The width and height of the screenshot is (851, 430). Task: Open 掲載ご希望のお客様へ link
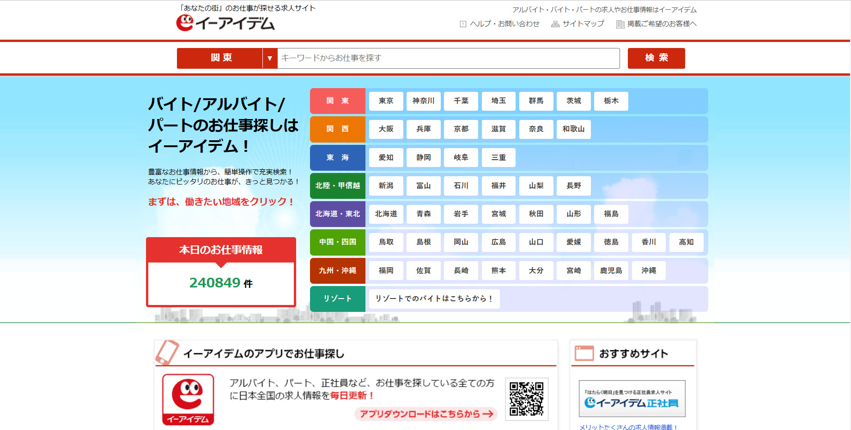(x=662, y=24)
